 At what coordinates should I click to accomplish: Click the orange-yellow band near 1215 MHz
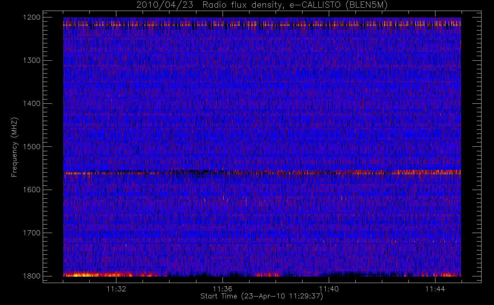click(262, 23)
